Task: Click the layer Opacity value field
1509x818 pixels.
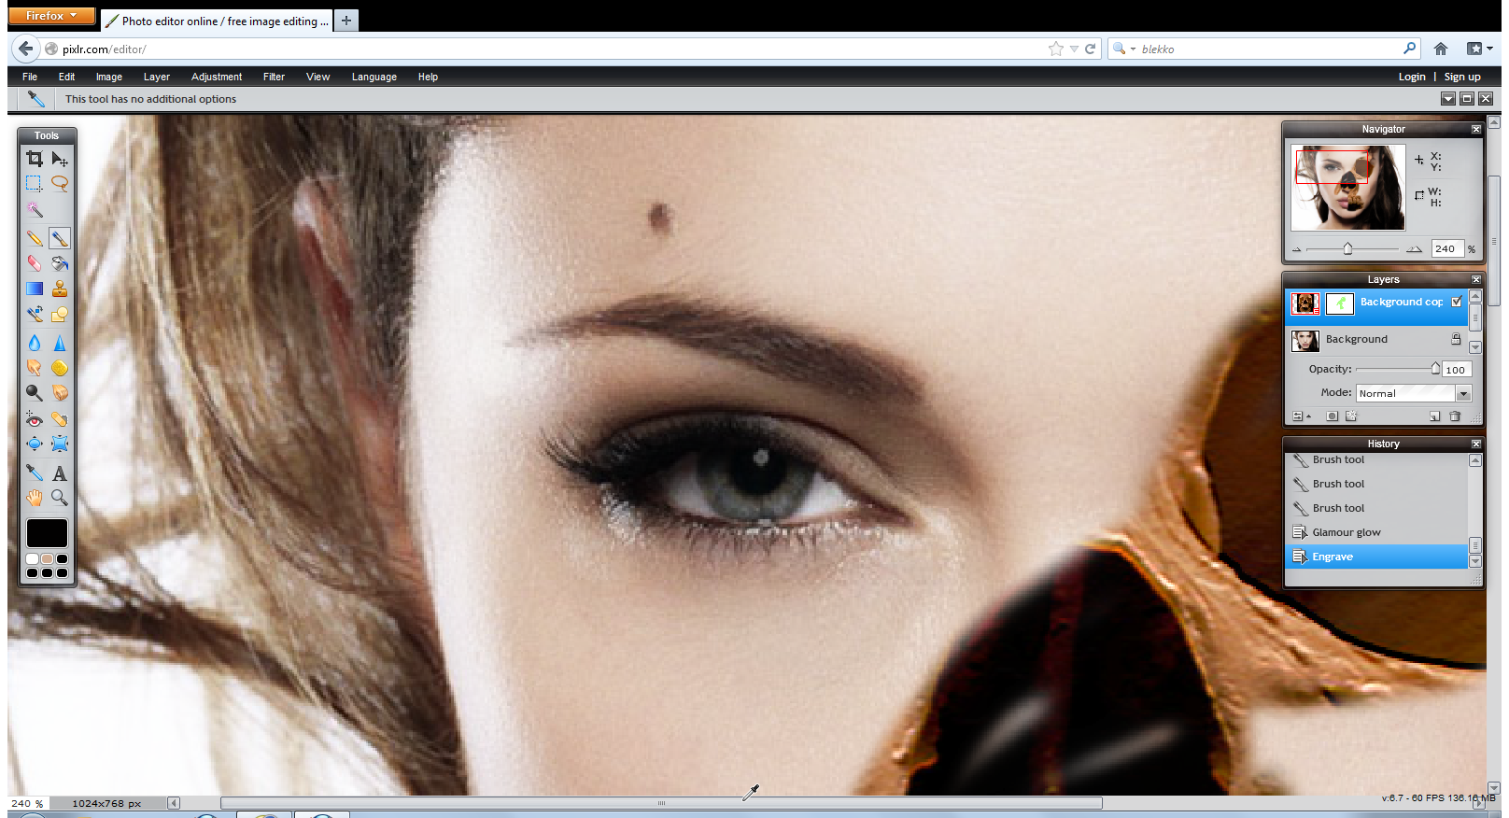Action: coord(1457,370)
